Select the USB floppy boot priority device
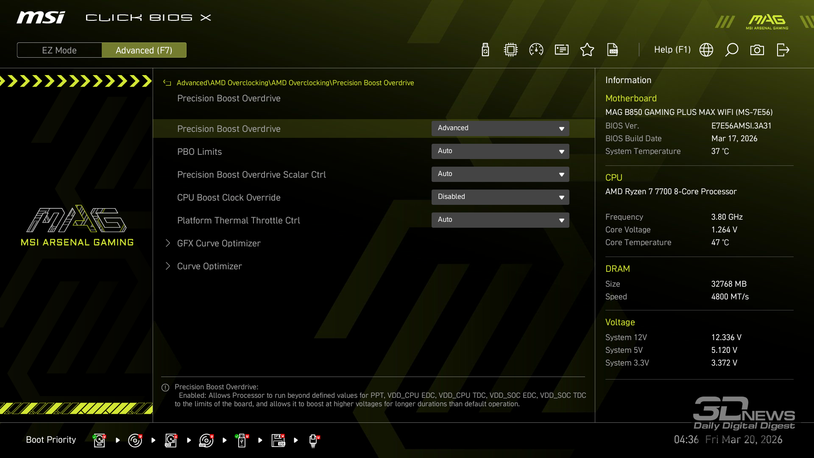 pyautogui.click(x=278, y=440)
